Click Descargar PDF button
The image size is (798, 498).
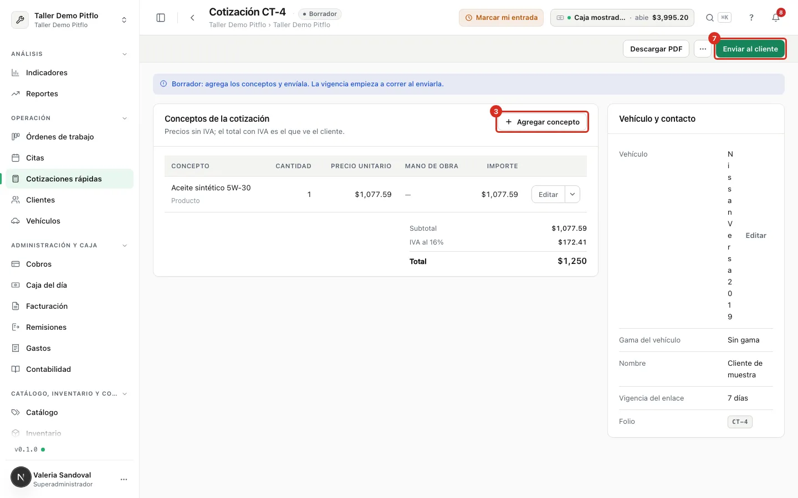pos(656,49)
